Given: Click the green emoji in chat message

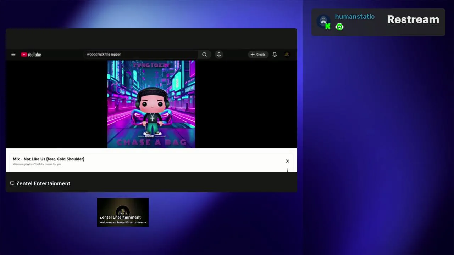Looking at the screenshot, I should click(x=339, y=27).
